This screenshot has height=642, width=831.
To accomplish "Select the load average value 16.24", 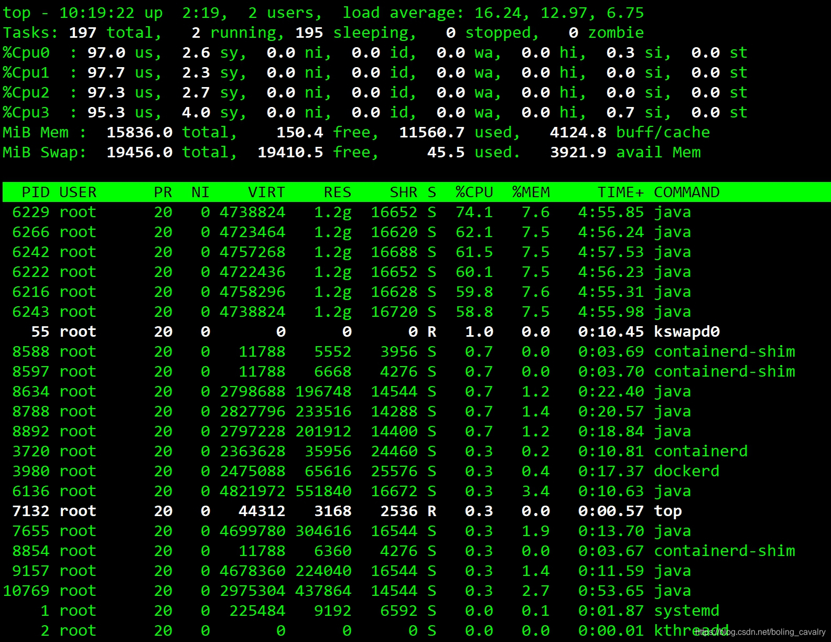I will tap(498, 13).
